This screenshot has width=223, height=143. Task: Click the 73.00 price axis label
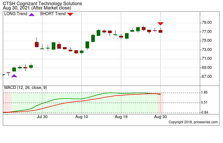point(207,50)
